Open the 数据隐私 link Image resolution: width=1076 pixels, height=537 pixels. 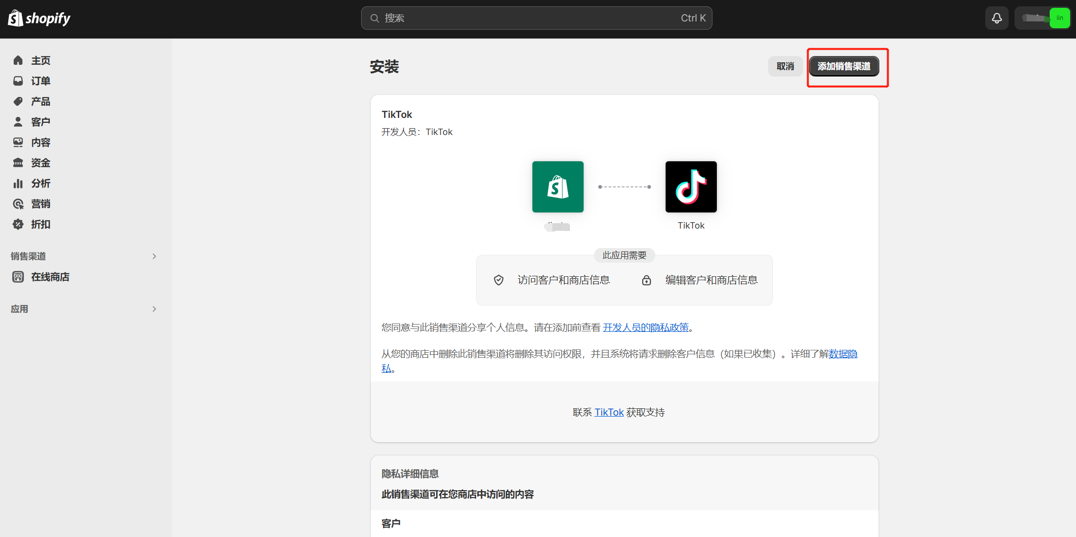843,354
